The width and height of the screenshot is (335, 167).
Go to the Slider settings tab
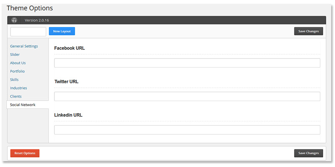pyautogui.click(x=15, y=55)
